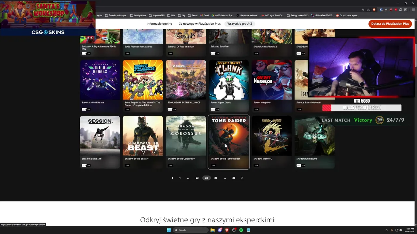Viewport: 417px width, 234px height.
Task: Open Discord from the taskbar
Action: [220, 230]
